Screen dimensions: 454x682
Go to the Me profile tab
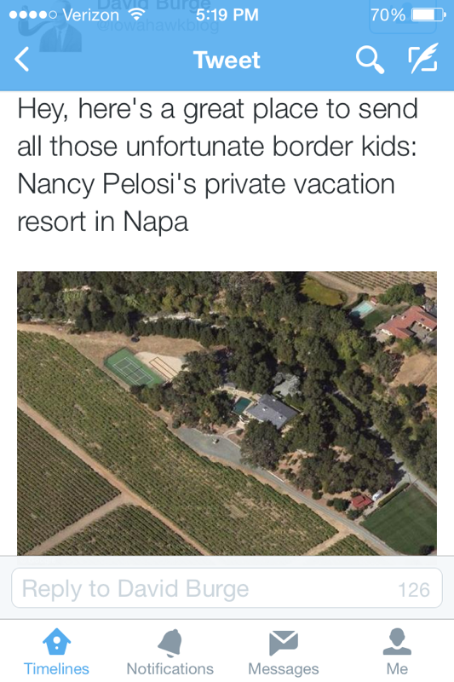click(397, 651)
